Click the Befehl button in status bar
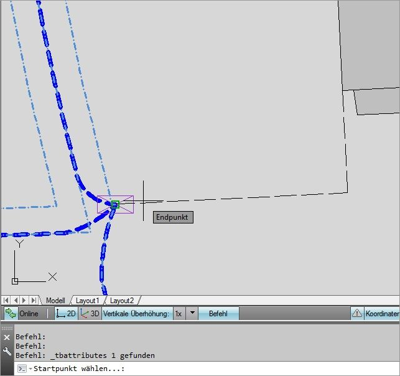400x376 pixels. click(218, 313)
